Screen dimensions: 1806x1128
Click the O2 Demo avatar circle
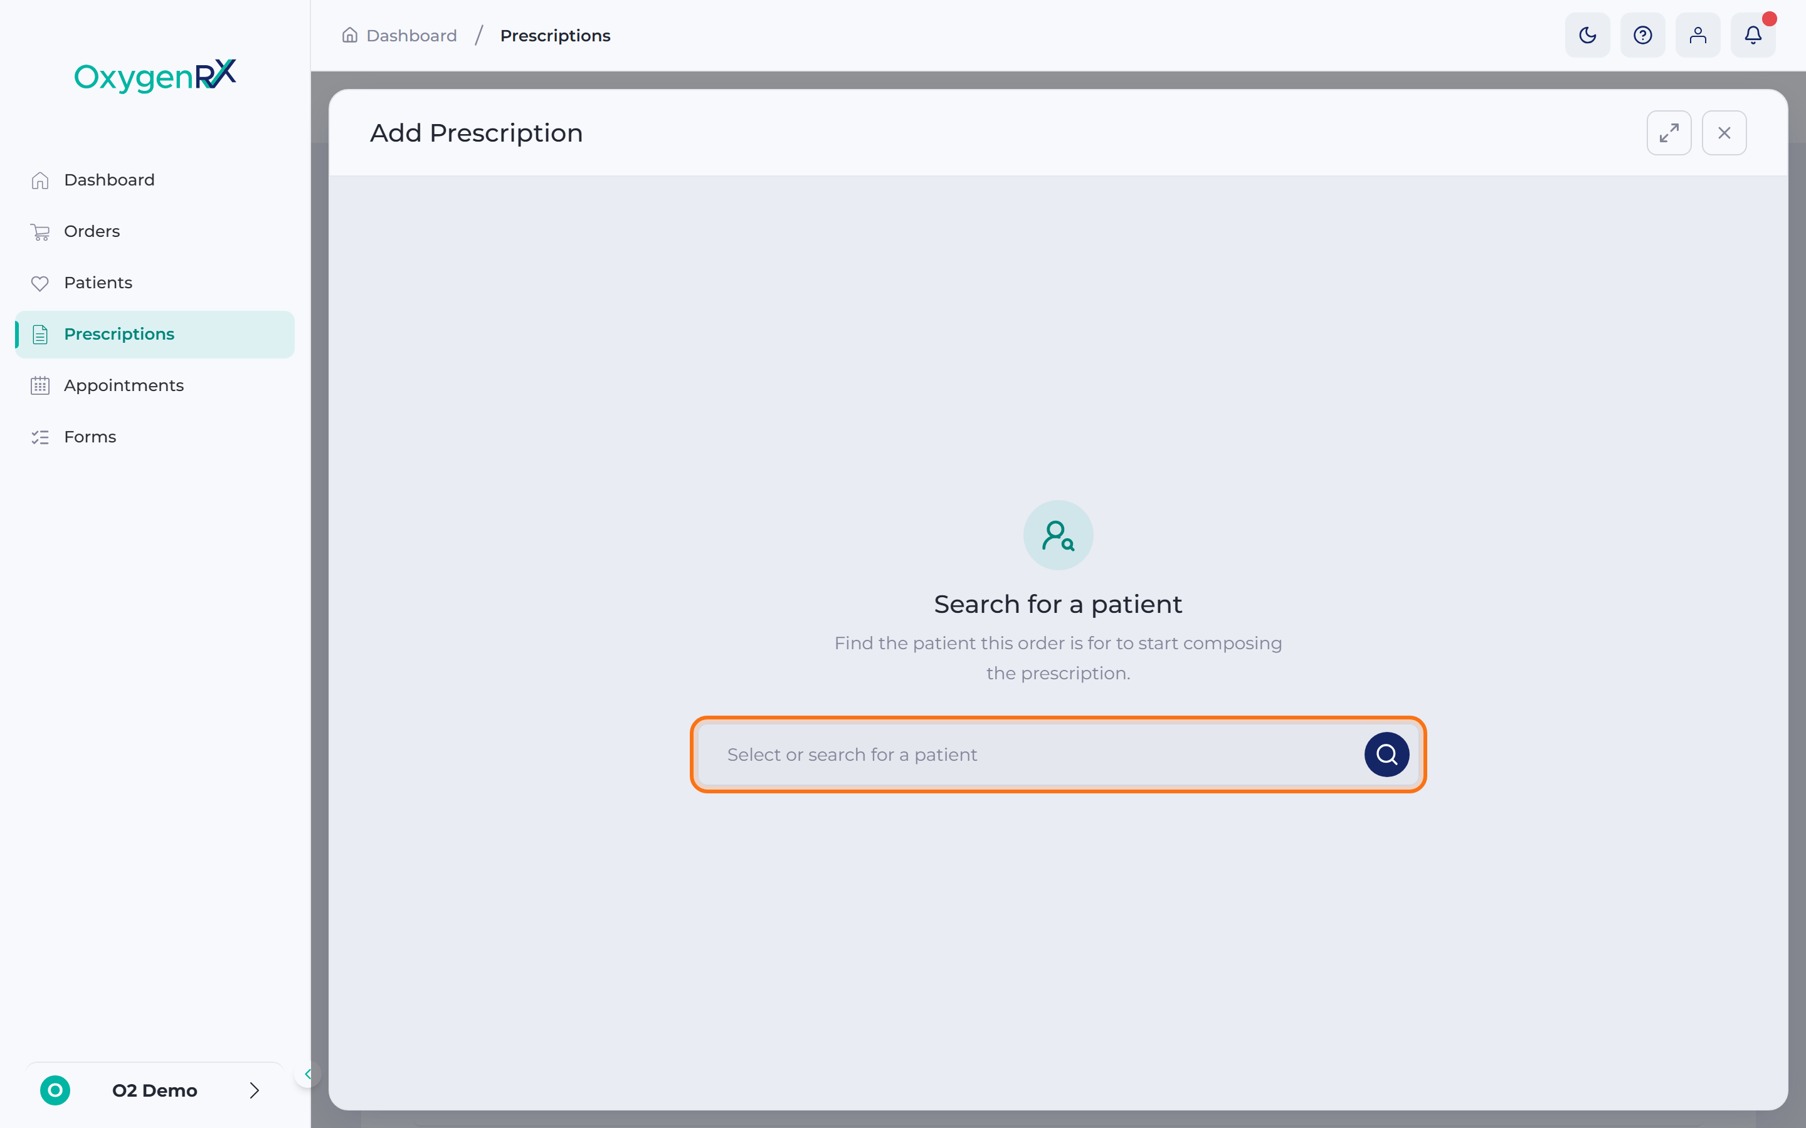tap(55, 1090)
